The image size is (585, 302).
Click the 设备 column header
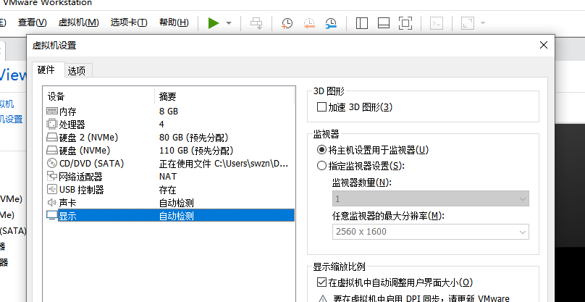coord(99,97)
